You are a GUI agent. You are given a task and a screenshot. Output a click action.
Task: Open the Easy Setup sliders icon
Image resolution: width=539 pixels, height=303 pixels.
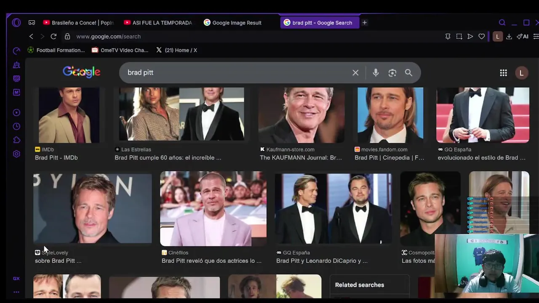(536, 37)
